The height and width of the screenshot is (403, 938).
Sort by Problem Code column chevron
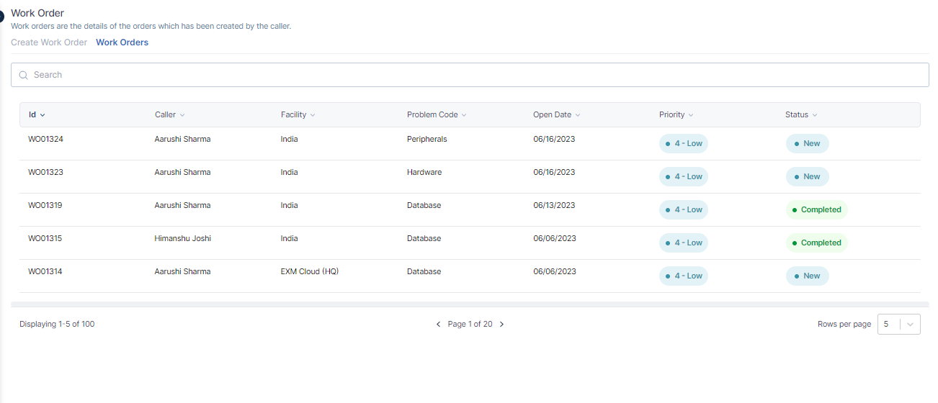pyautogui.click(x=464, y=115)
